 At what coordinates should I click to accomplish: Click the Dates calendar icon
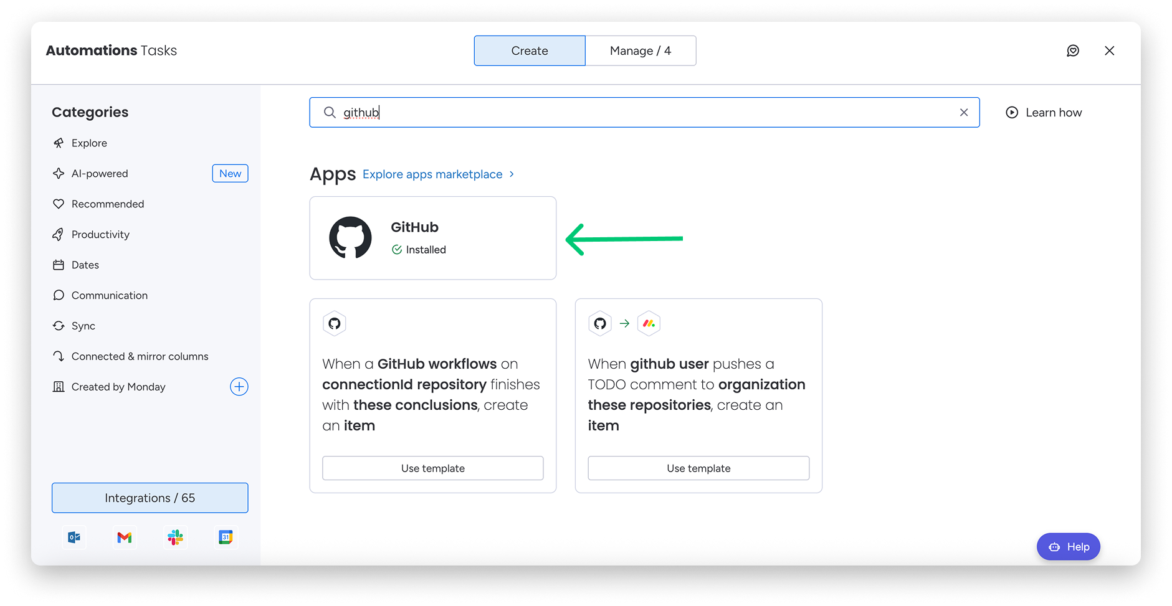click(x=59, y=265)
